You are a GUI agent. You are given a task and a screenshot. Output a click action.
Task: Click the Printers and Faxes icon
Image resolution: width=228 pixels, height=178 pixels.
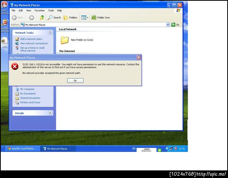point(17,102)
